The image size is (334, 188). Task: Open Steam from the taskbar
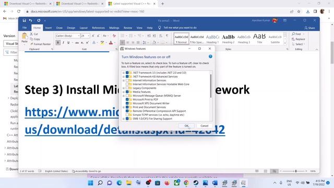point(196,183)
